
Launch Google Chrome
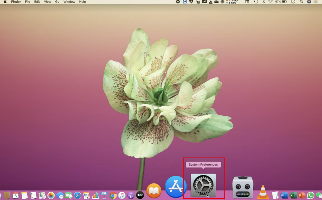tap(113, 195)
